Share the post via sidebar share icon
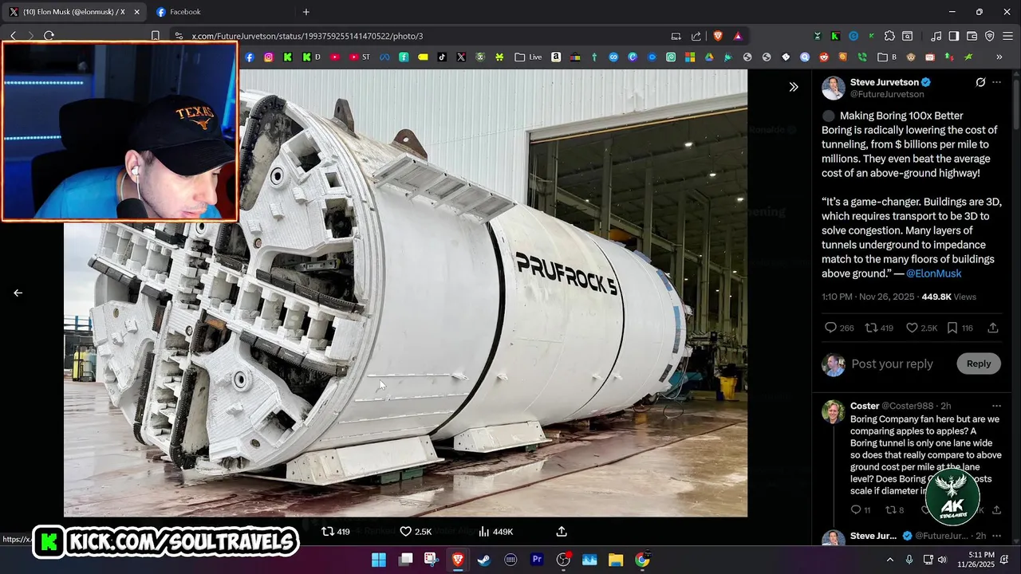1021x574 pixels. pyautogui.click(x=993, y=328)
